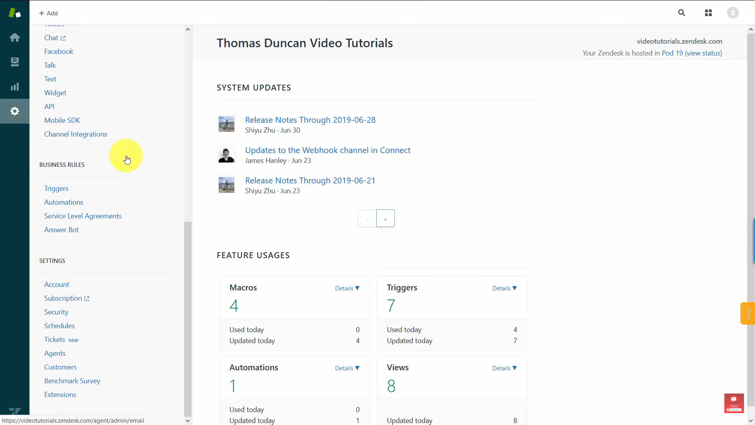Click the external link icon beside Chat
The width and height of the screenshot is (755, 425).
click(63, 38)
